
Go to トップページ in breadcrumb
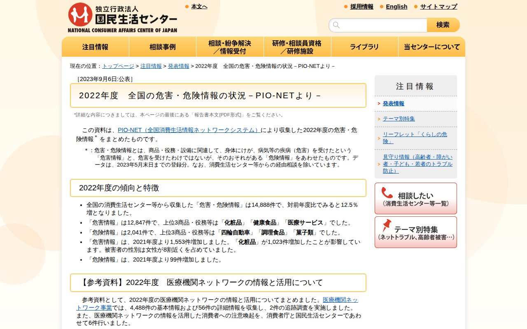pyautogui.click(x=118, y=66)
